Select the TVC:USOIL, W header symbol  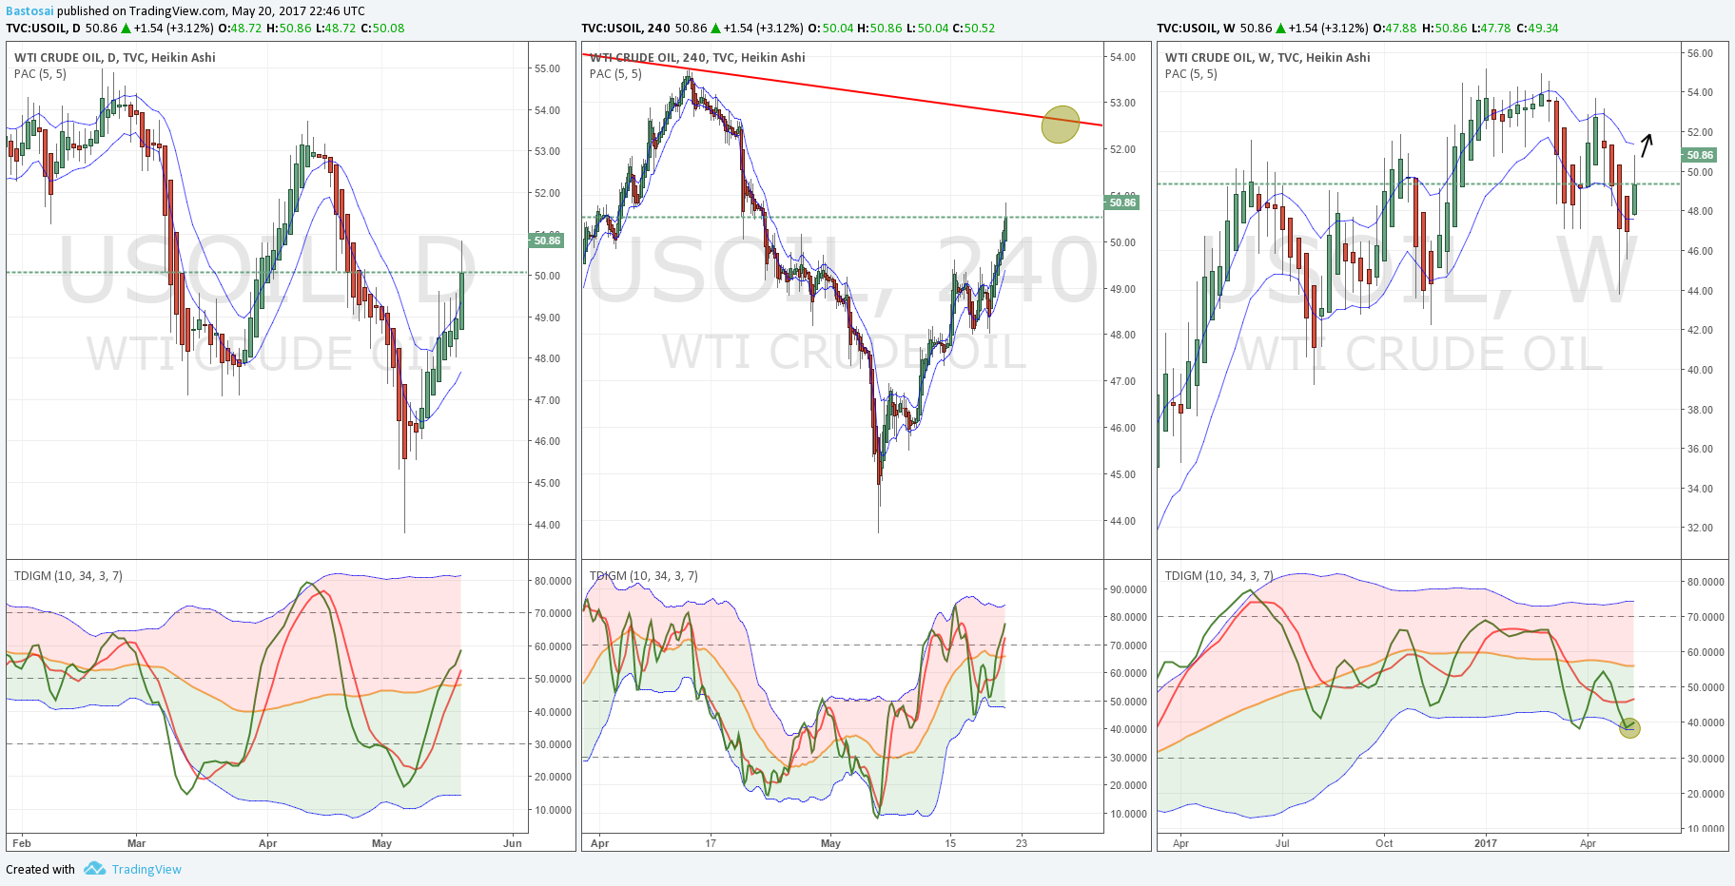pyautogui.click(x=1197, y=28)
